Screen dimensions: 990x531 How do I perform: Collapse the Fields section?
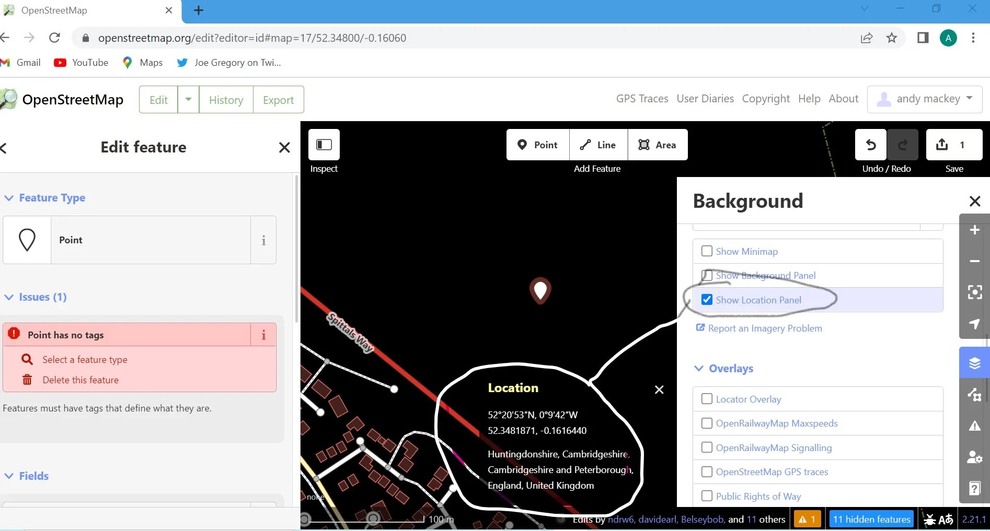pyautogui.click(x=27, y=476)
